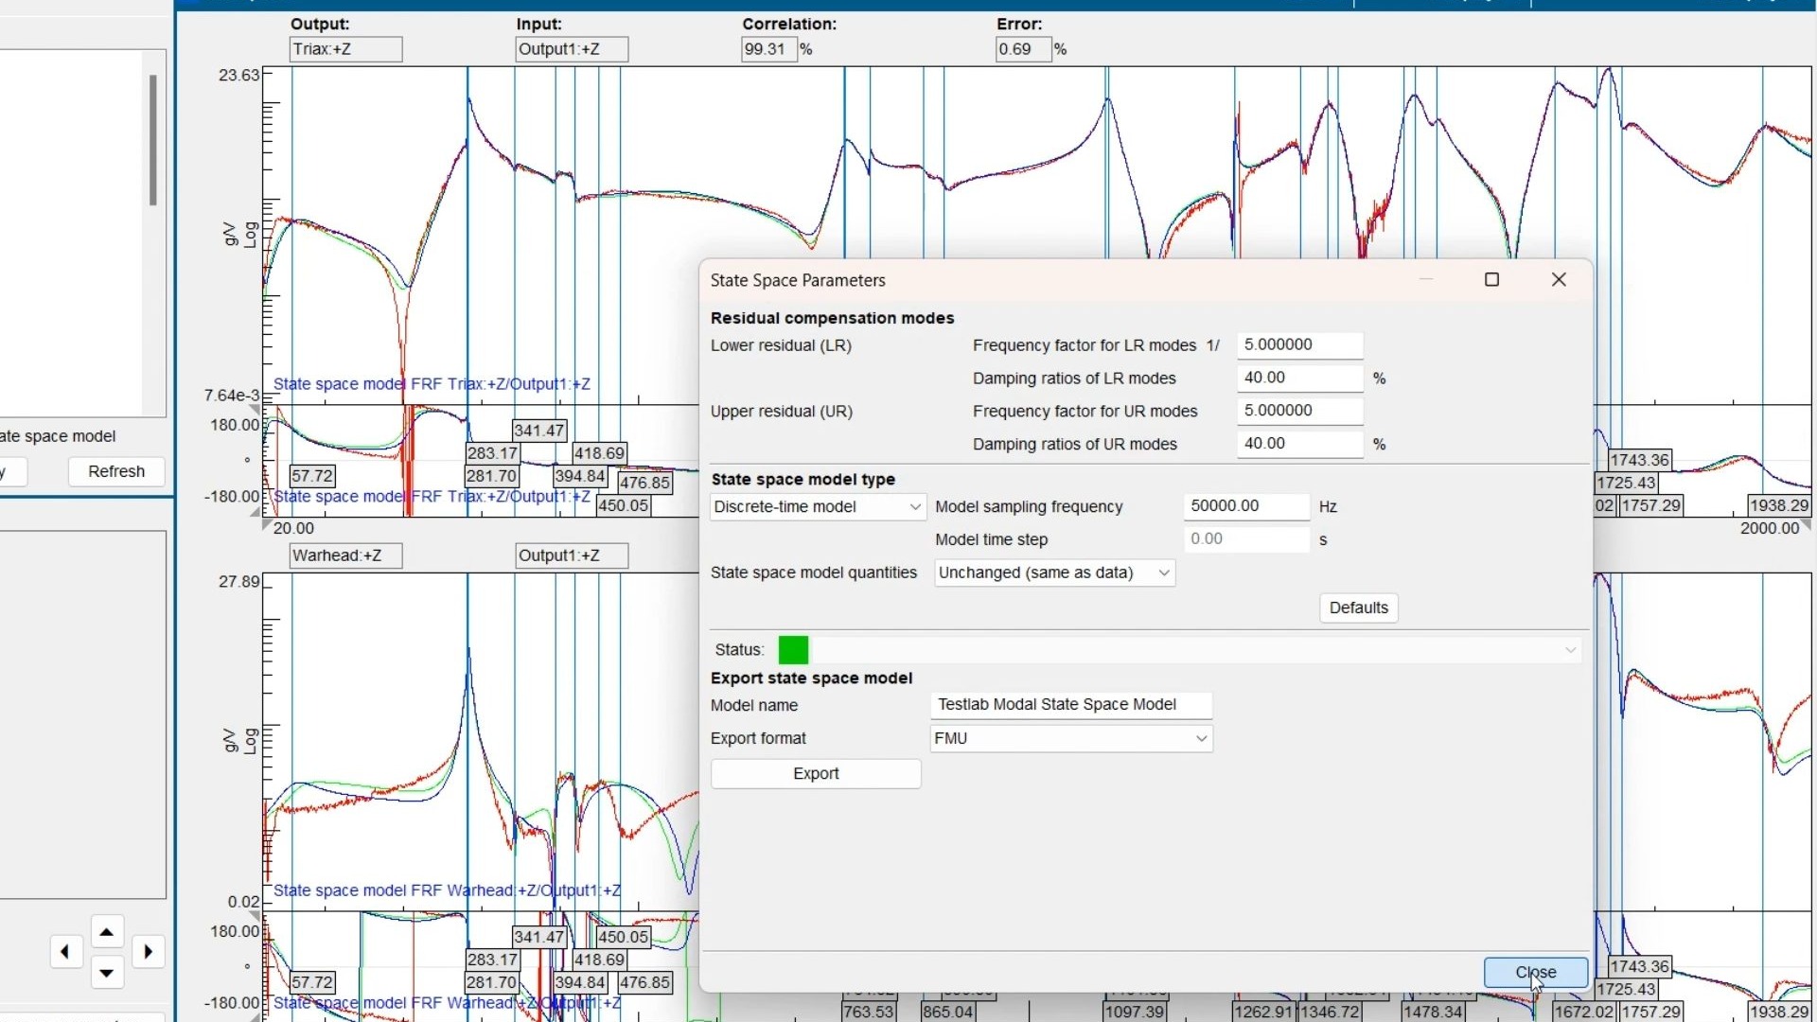The width and height of the screenshot is (1817, 1022).
Task: Expand the Status message dropdown arrow
Action: point(1570,650)
